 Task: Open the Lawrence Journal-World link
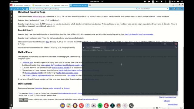34,73
